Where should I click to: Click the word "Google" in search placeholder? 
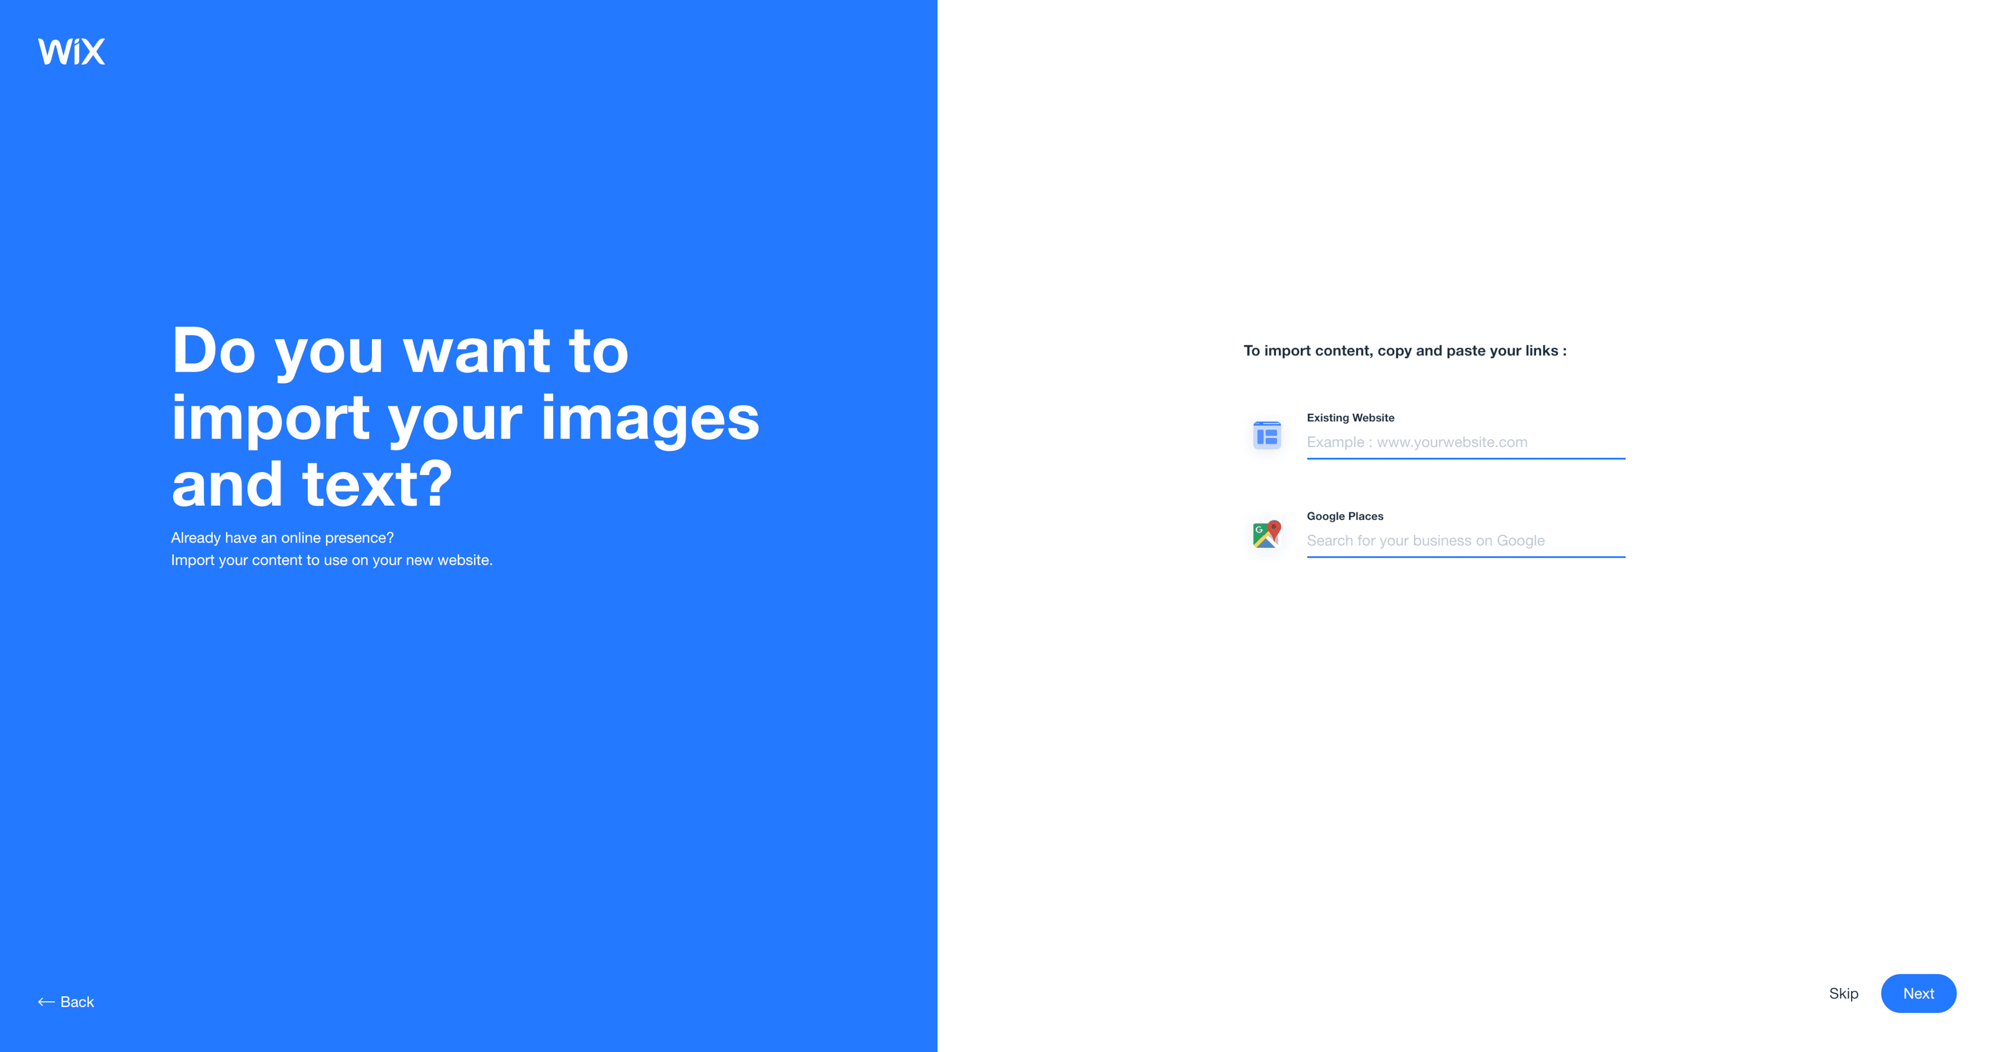tap(1520, 541)
